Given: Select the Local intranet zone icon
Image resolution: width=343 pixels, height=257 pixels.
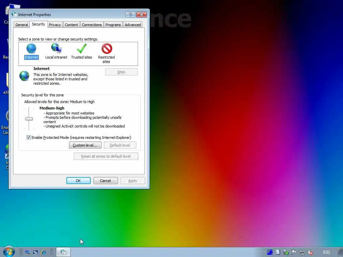Looking at the screenshot, I should (x=56, y=49).
